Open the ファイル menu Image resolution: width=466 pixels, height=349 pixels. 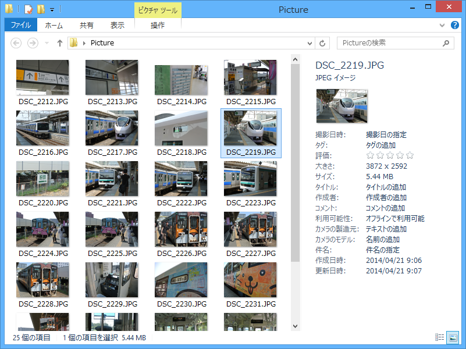click(x=20, y=24)
